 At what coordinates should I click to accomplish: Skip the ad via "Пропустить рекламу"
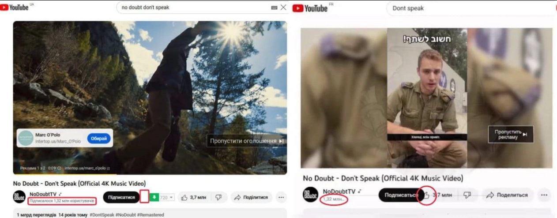(x=511, y=134)
